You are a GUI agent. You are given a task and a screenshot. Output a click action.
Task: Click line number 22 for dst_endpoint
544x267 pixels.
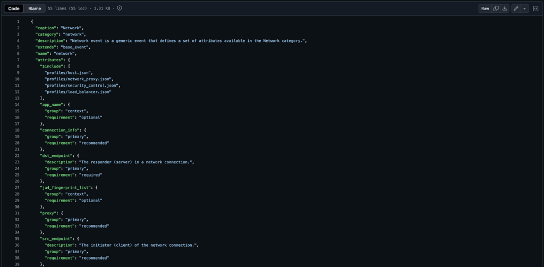(18, 156)
